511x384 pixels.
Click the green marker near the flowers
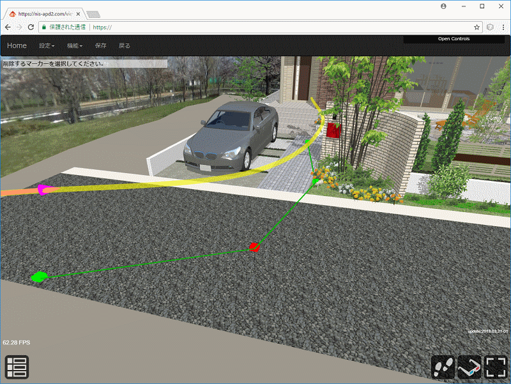tap(315, 181)
